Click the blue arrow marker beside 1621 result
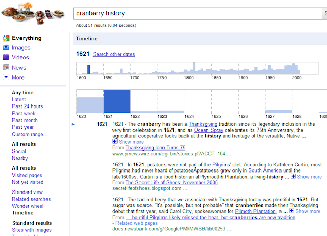 (x=73, y=124)
